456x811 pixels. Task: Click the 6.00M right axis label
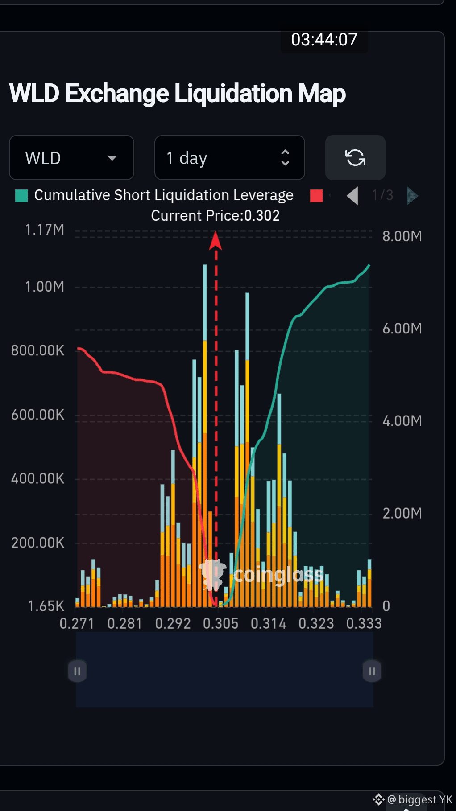[x=402, y=329]
